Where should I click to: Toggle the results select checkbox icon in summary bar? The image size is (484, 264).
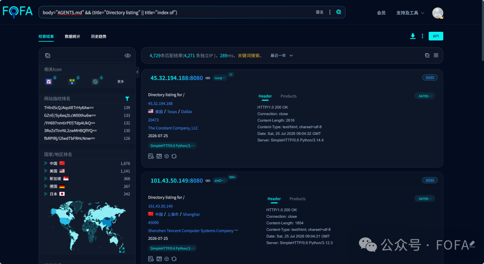(427, 56)
